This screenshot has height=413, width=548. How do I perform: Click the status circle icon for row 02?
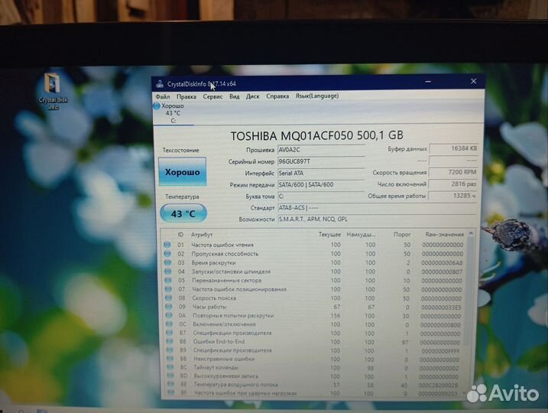pos(167,253)
